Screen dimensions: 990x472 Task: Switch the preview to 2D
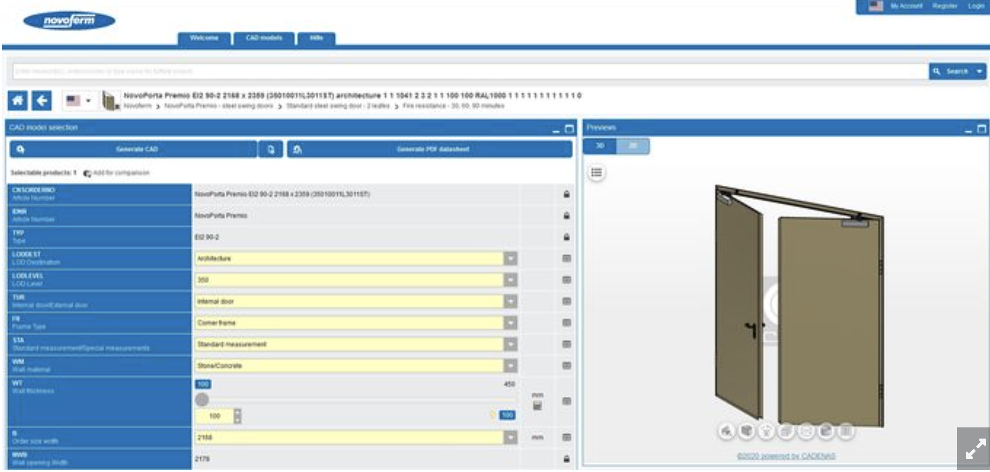coord(633,146)
